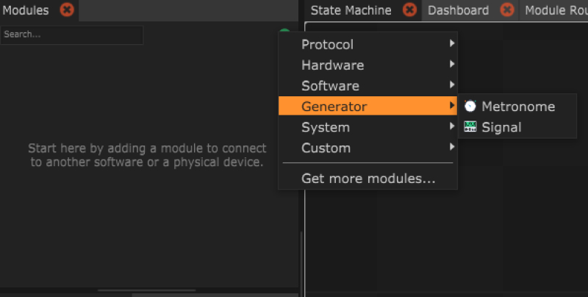This screenshot has height=297, width=588.
Task: Close the Modules panel tab
Action: pyautogui.click(x=66, y=10)
